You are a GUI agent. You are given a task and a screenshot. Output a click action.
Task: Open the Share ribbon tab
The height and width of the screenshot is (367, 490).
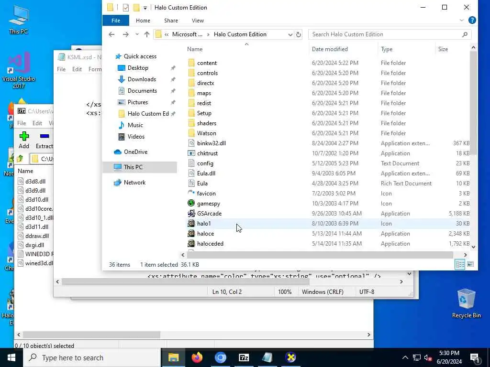pos(171,21)
